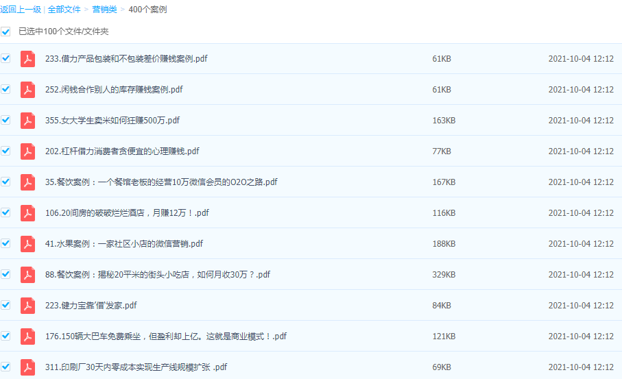Click PDF icon beside 355.女大学生卖米
Viewport: 622px width, 379px height.
pos(27,121)
